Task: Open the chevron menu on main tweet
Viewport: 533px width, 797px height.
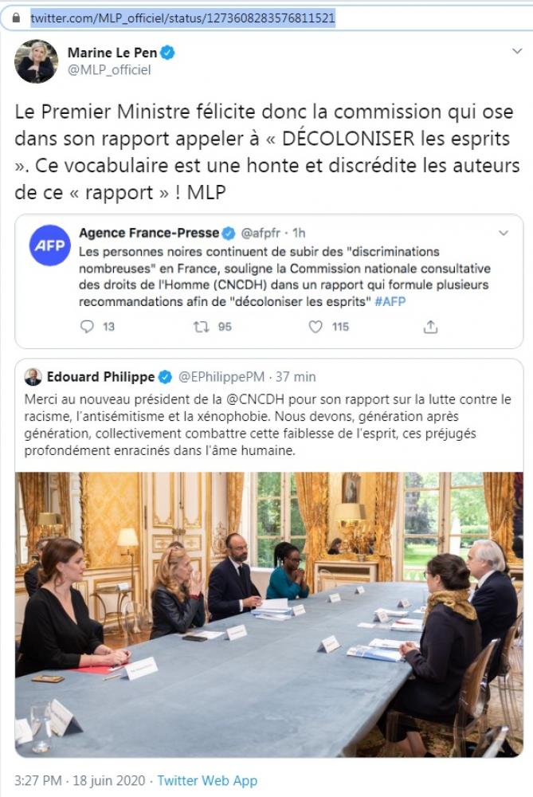Action: pos(517,51)
